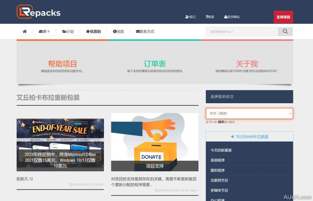Open the 帮助项目 panel
Image resolution: width=313 pixels, height=201 pixels.
click(63, 64)
